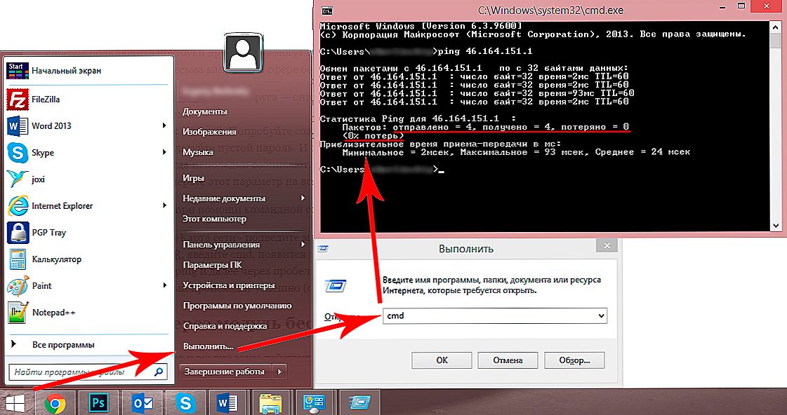Click 'Статистика Ping для 46.164.151.1' line
The height and width of the screenshot is (415, 787).
tap(418, 118)
